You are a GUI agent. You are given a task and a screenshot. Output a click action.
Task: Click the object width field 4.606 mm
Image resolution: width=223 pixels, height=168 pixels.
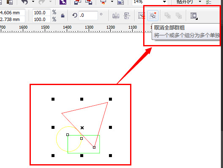tap(12, 13)
